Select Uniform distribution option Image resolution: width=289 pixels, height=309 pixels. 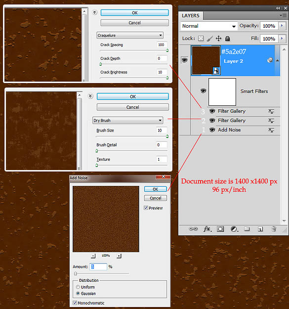[78, 287]
